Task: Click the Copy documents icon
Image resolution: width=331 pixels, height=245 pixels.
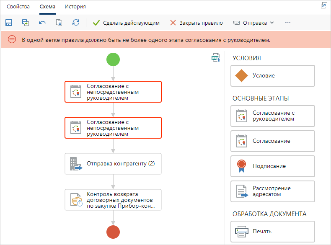Action: pyautogui.click(x=59, y=23)
